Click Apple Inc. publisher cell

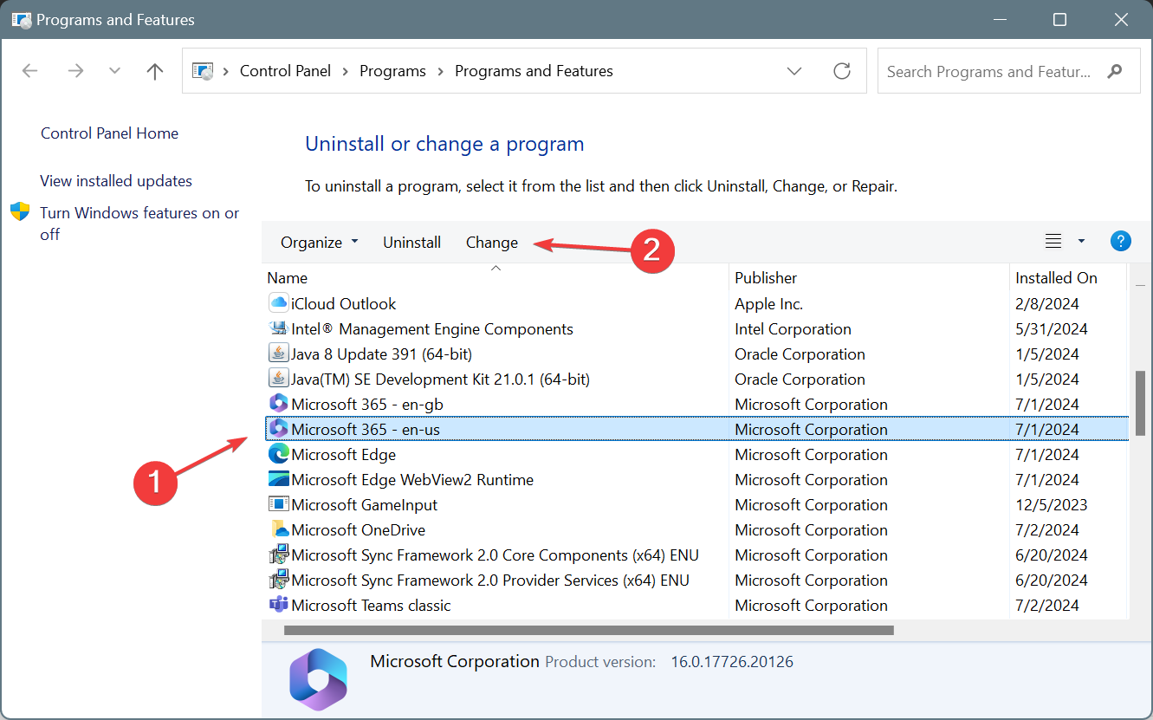769,304
